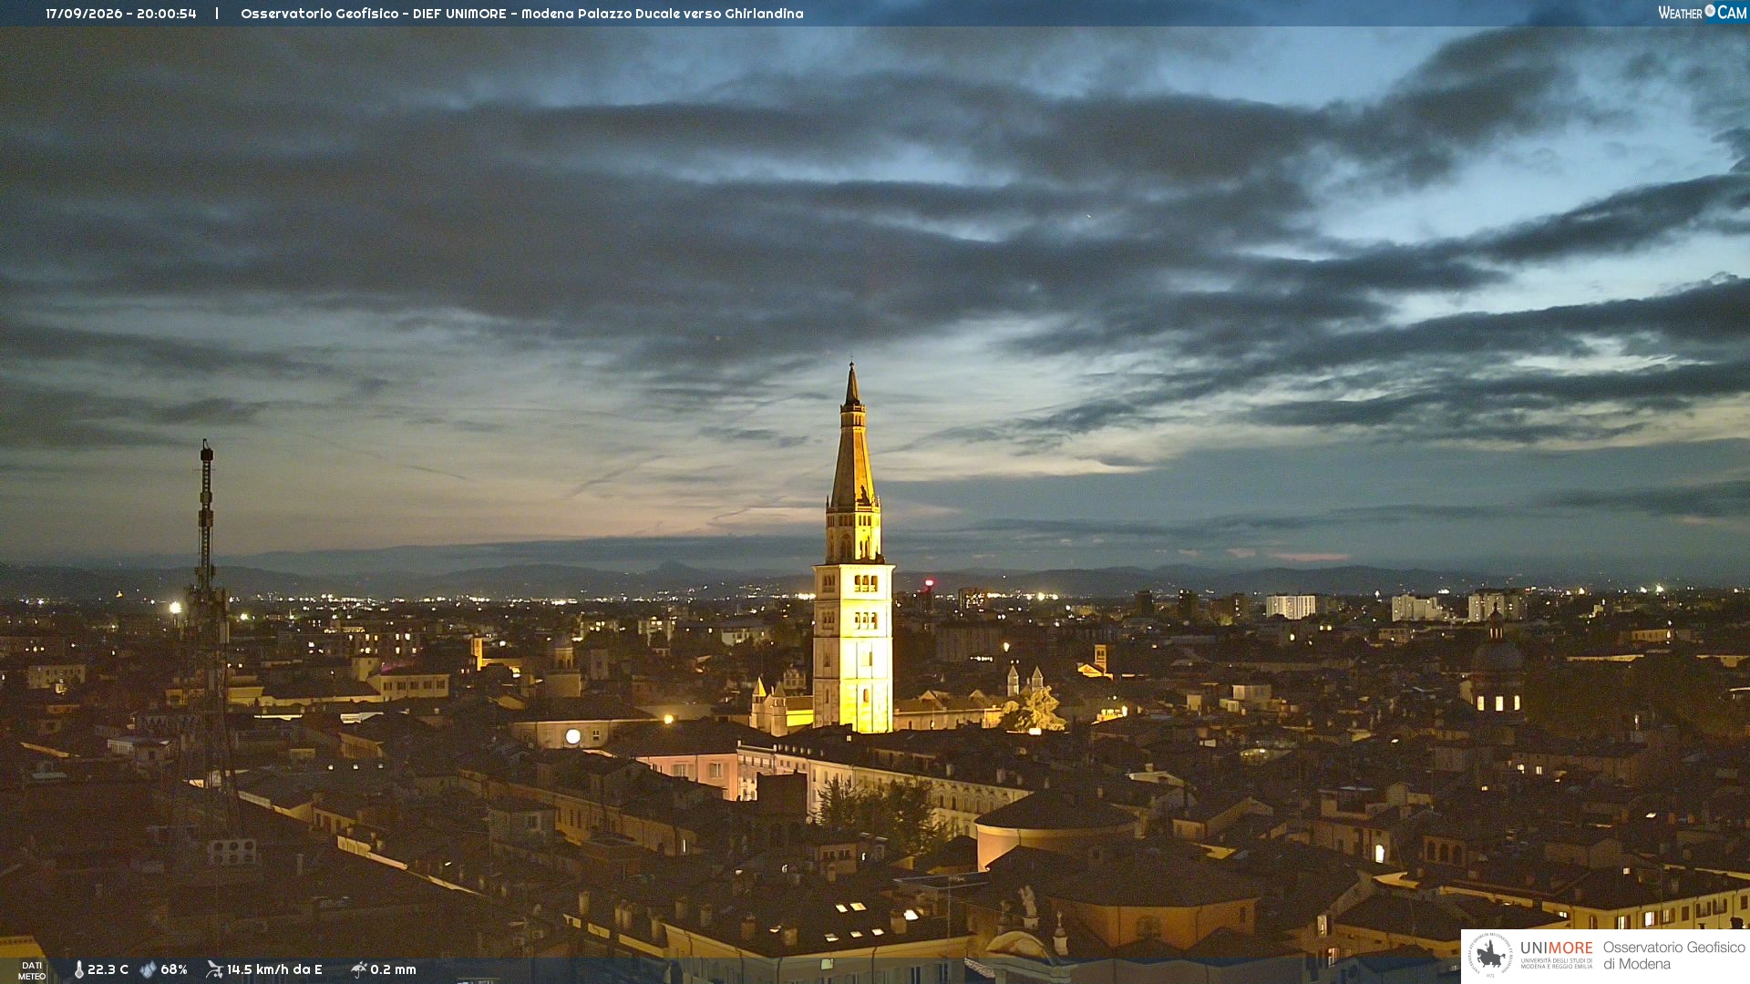Click the dark antenna mast silhouette
The image size is (1750, 984).
coord(207,638)
